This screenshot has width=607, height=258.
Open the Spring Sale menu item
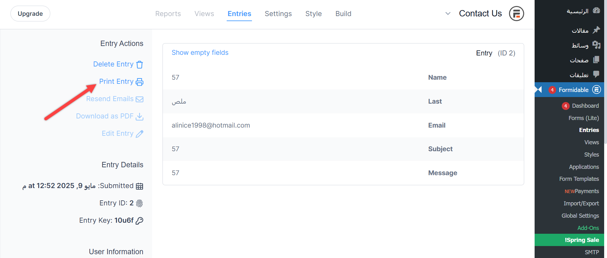582,240
